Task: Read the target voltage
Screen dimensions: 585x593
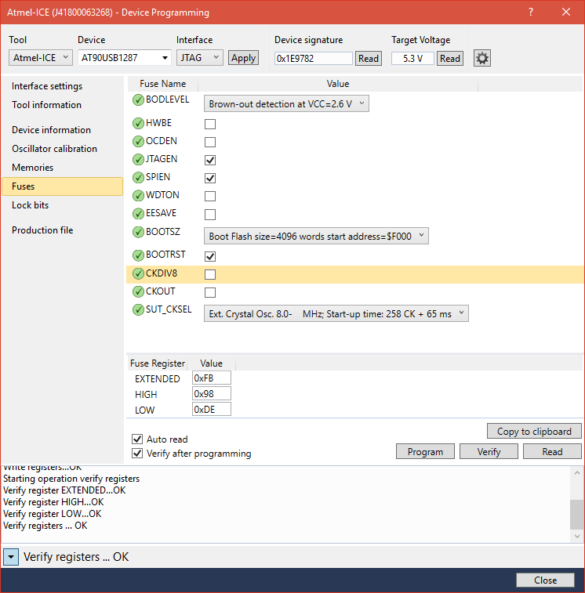Action: tap(450, 59)
